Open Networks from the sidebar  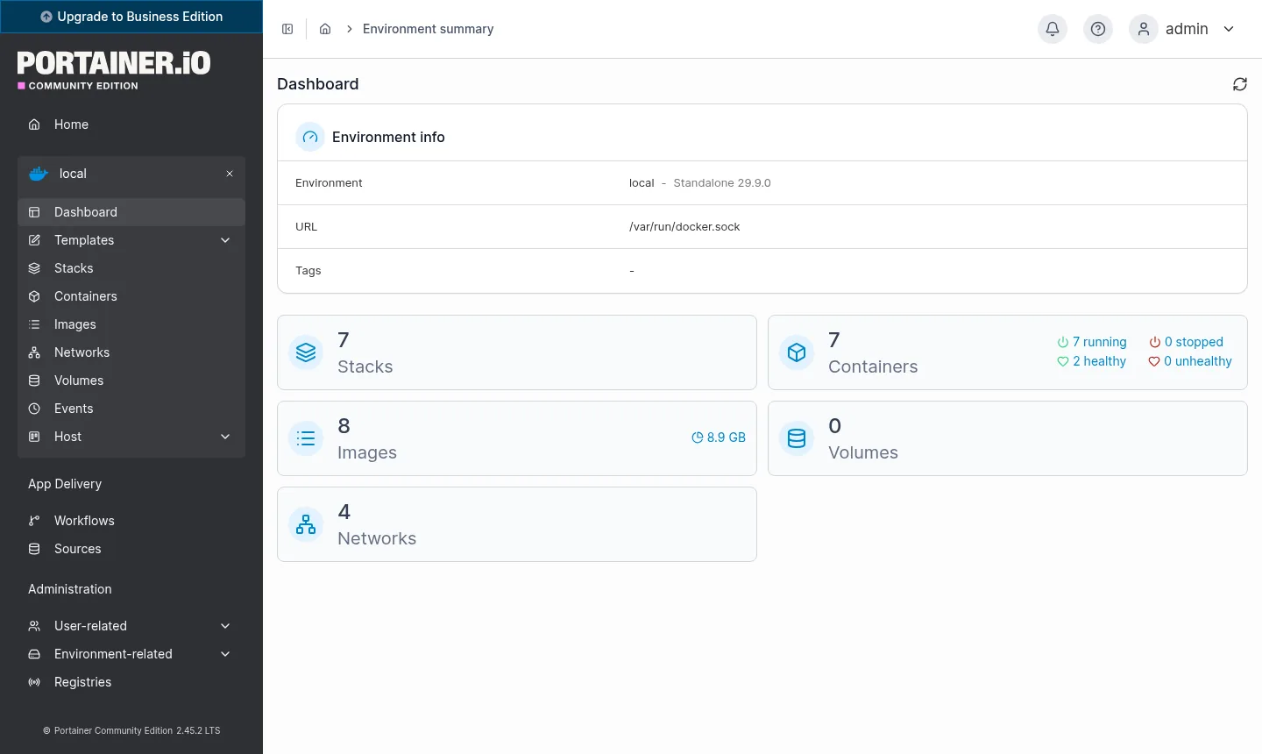click(x=131, y=352)
